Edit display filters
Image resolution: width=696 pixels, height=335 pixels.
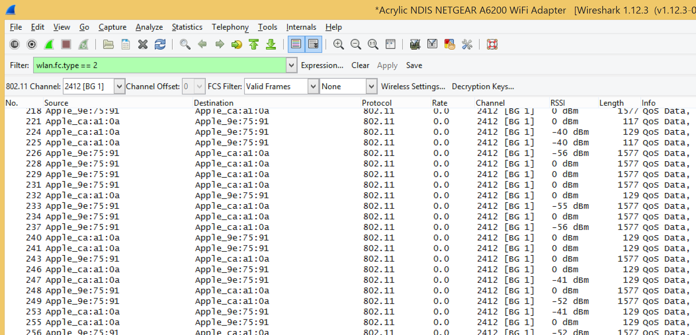(432, 44)
